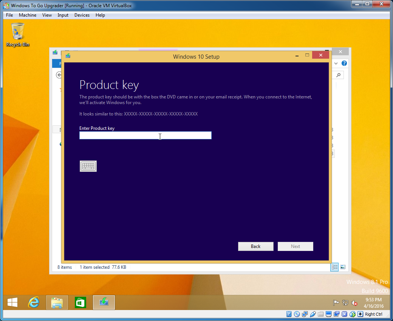This screenshot has width=393, height=321.
Task: Click the Right Ctrl host key label
Action: [373, 314]
